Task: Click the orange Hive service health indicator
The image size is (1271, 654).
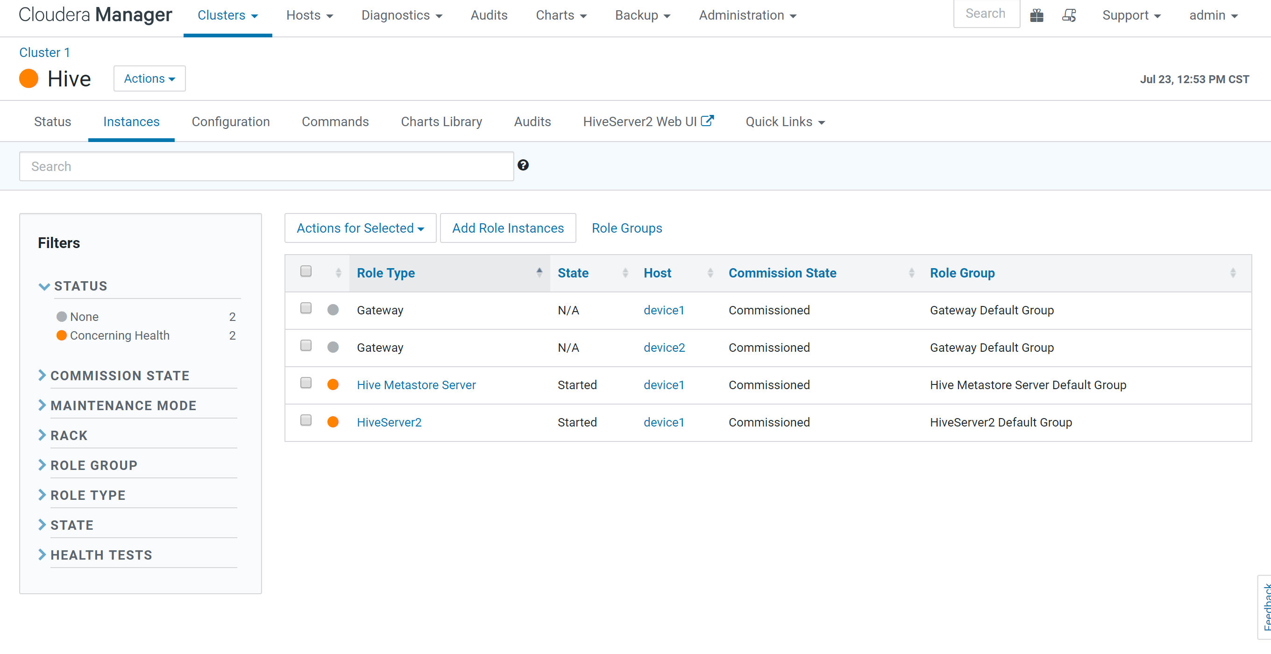Action: coord(28,78)
